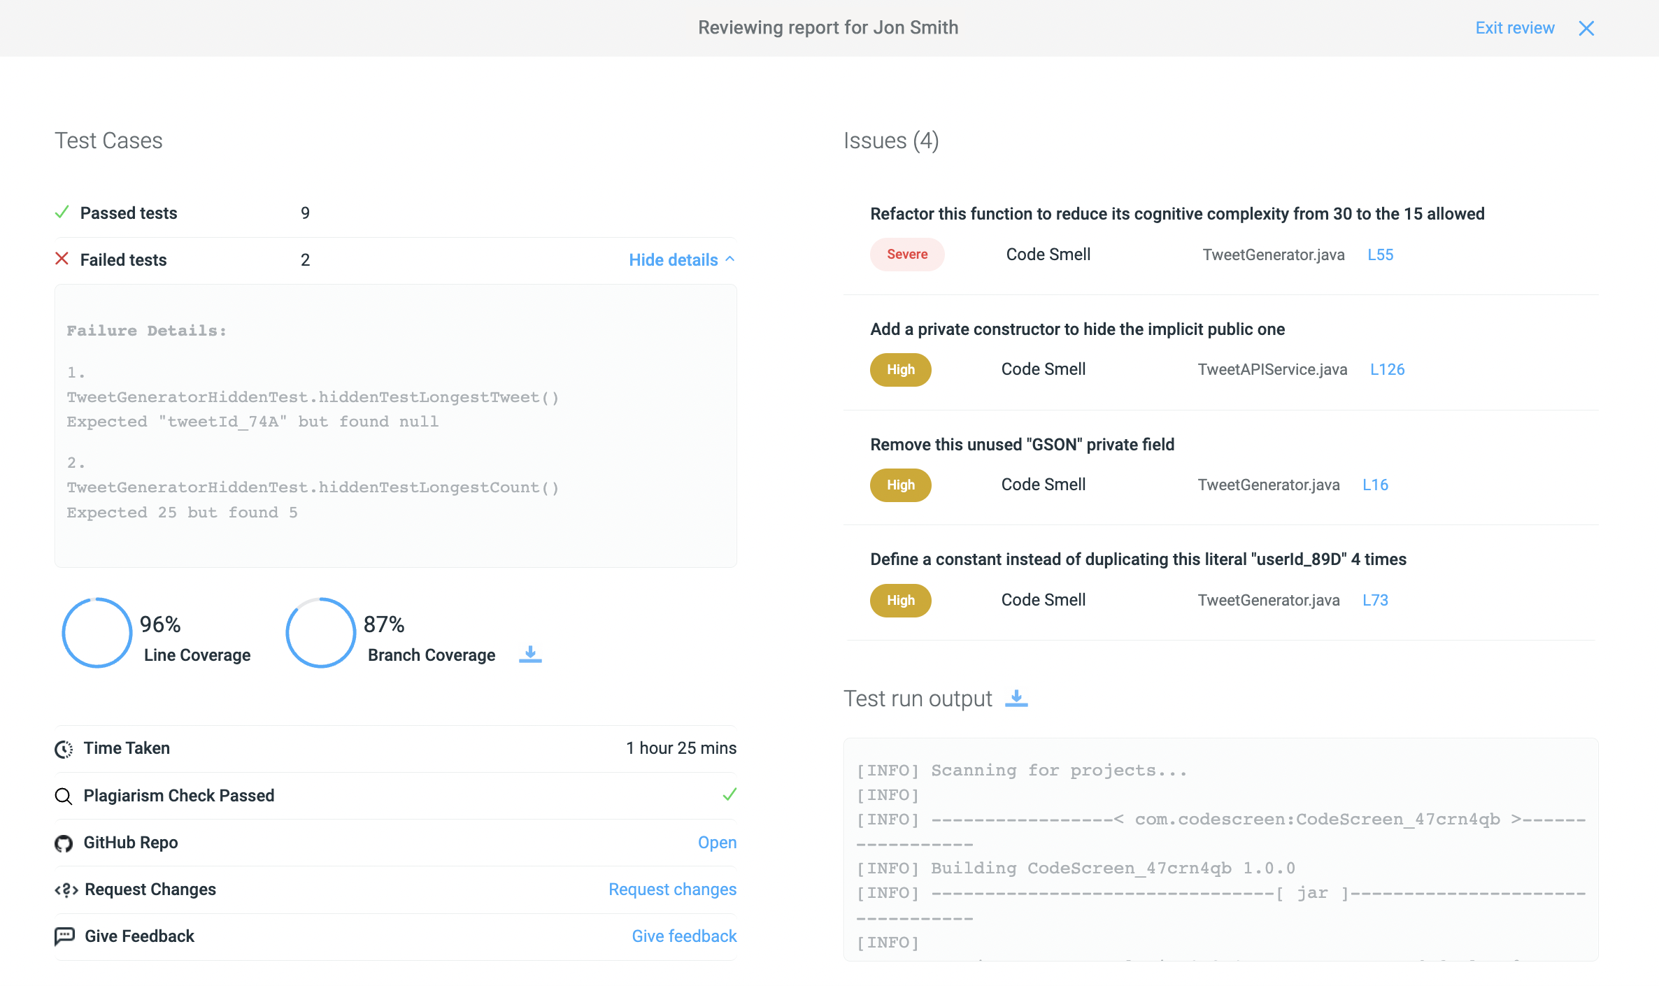Click the failed tests red X

(62, 259)
